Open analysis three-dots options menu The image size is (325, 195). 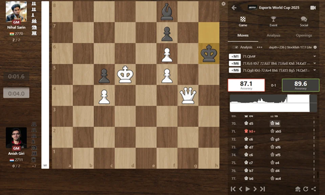pyautogui.click(x=260, y=47)
